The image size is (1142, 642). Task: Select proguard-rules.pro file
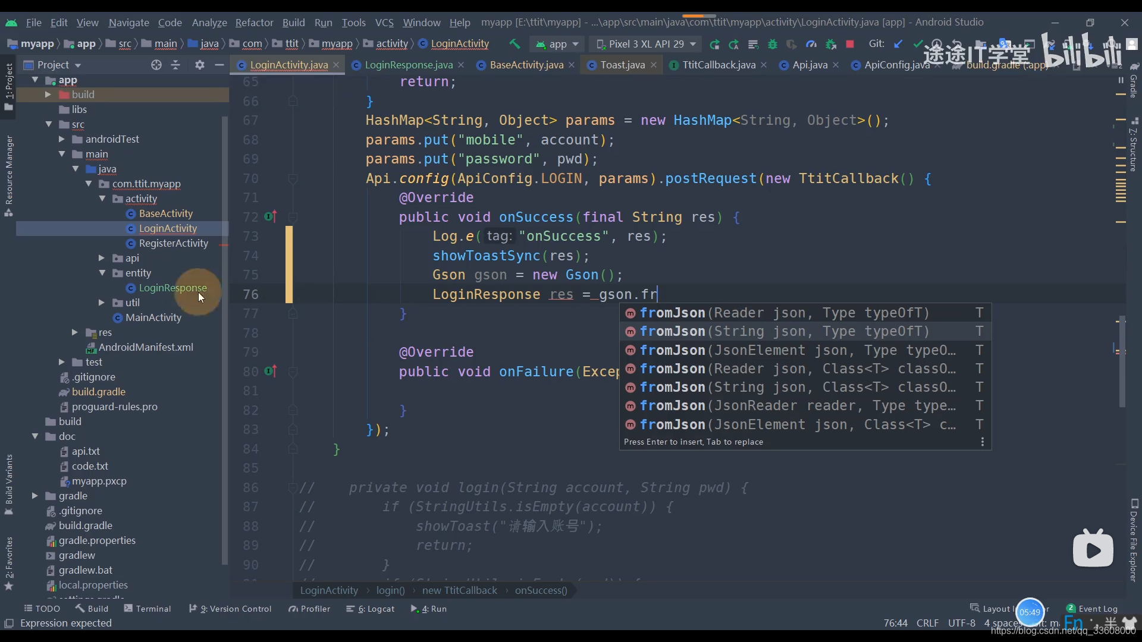click(x=114, y=407)
